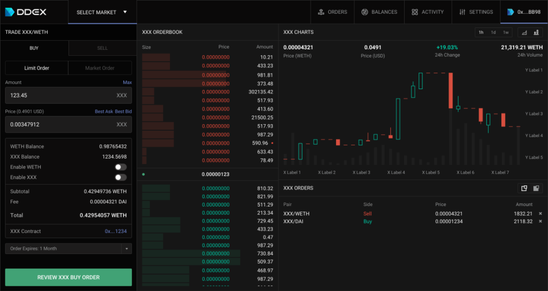548x291 pixels.
Task: Toggle the Enable WETH switch
Action: click(x=120, y=167)
